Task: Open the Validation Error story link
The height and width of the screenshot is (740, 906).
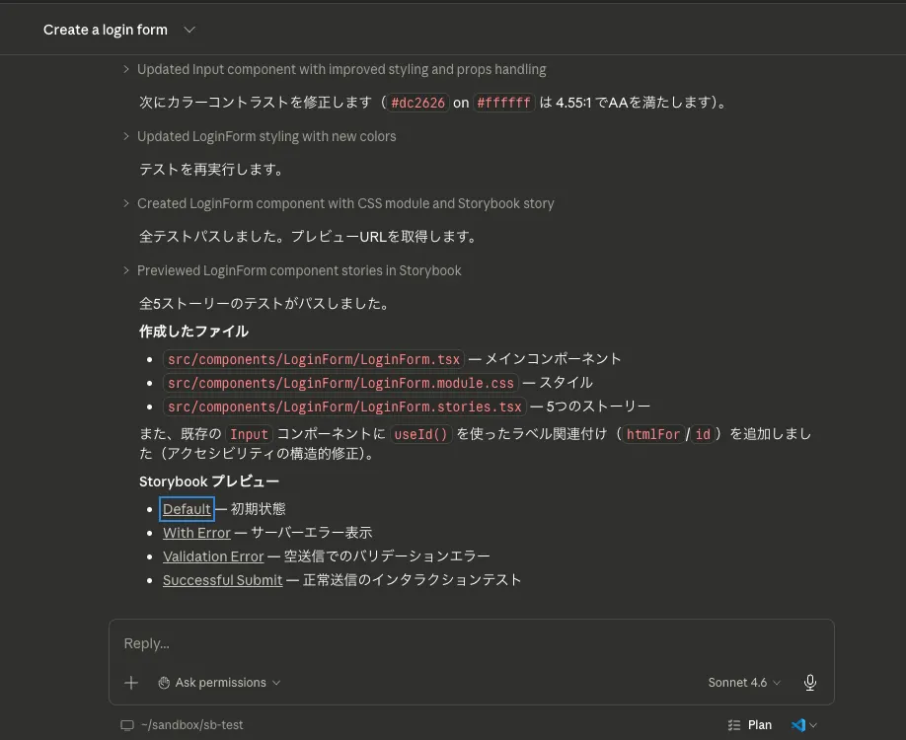Action: (213, 556)
